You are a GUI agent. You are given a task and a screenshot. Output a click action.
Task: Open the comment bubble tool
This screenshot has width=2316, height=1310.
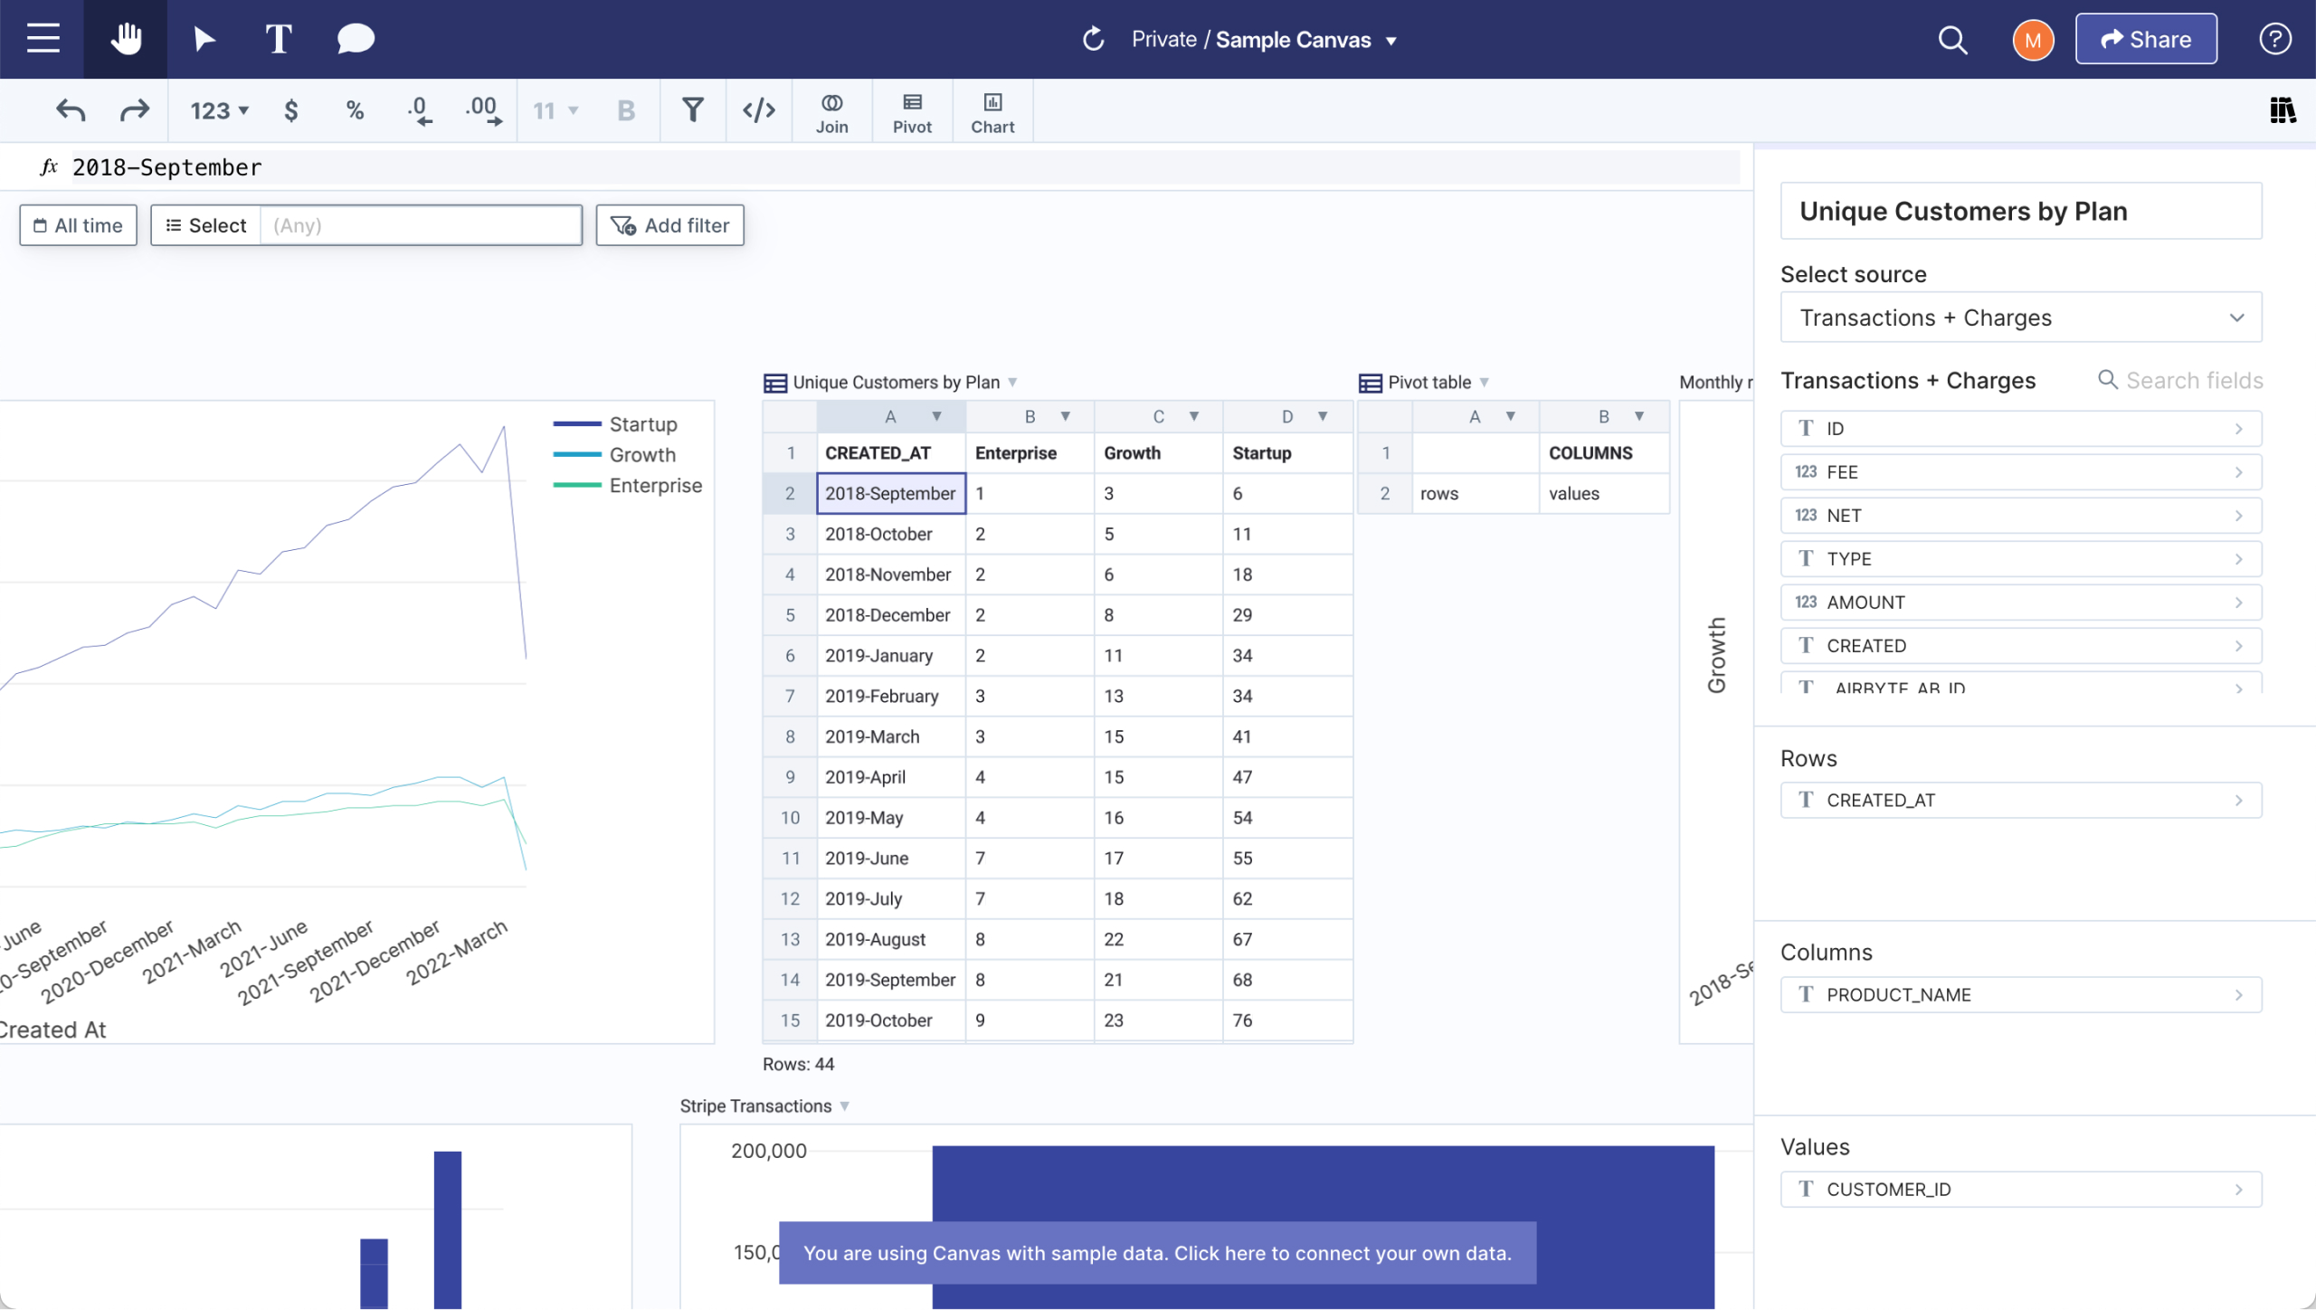pyautogui.click(x=356, y=39)
